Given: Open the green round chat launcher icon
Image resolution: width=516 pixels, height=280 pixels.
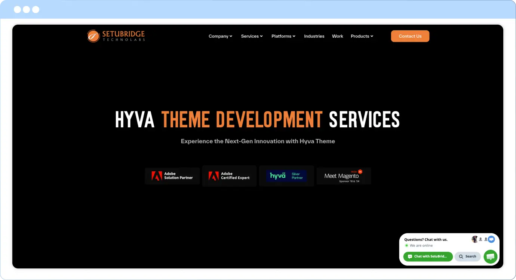Looking at the screenshot, I should pyautogui.click(x=490, y=256).
